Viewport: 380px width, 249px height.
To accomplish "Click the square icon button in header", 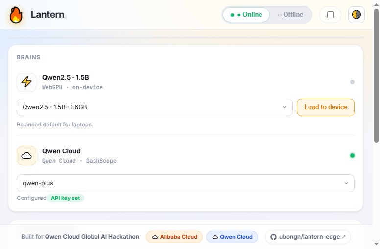I will 331,15.
